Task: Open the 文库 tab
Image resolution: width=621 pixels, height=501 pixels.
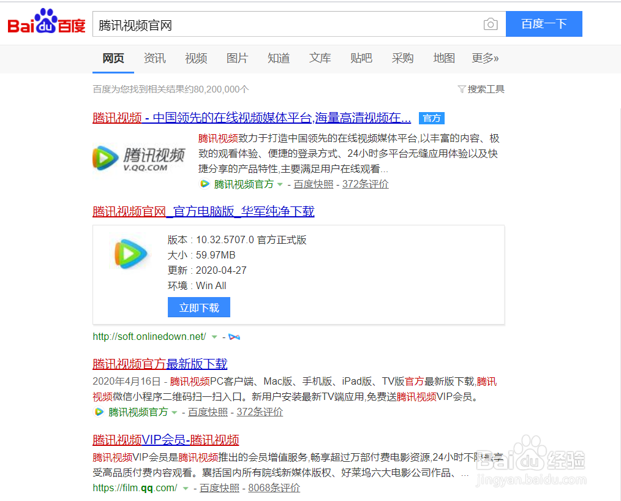Action: [320, 59]
